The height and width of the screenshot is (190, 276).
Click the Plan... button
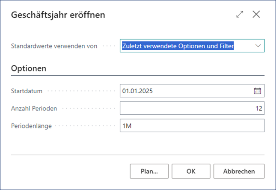click(149, 171)
